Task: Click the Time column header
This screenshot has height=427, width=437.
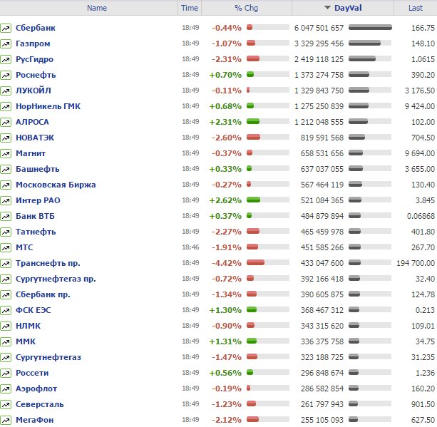Action: click(190, 8)
